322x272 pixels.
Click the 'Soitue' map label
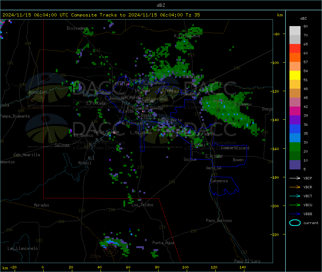tap(190, 159)
